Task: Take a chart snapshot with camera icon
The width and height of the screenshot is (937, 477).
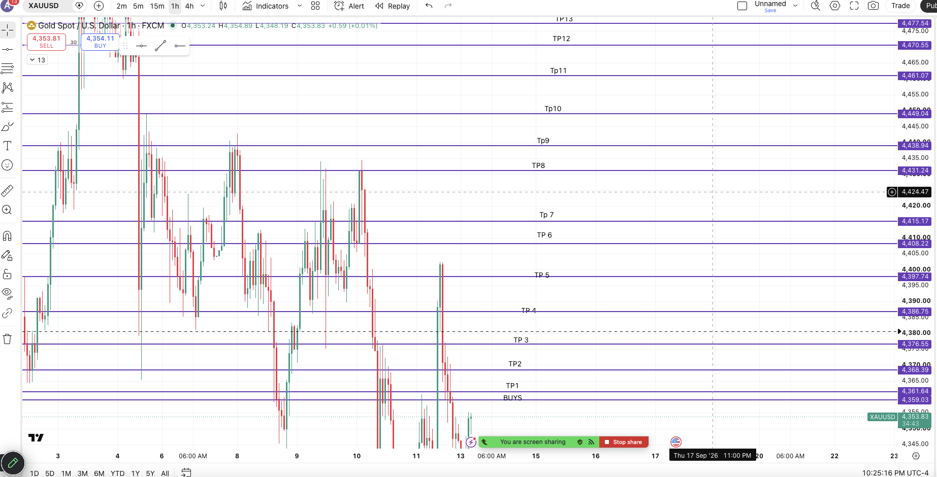Action: coord(873,6)
